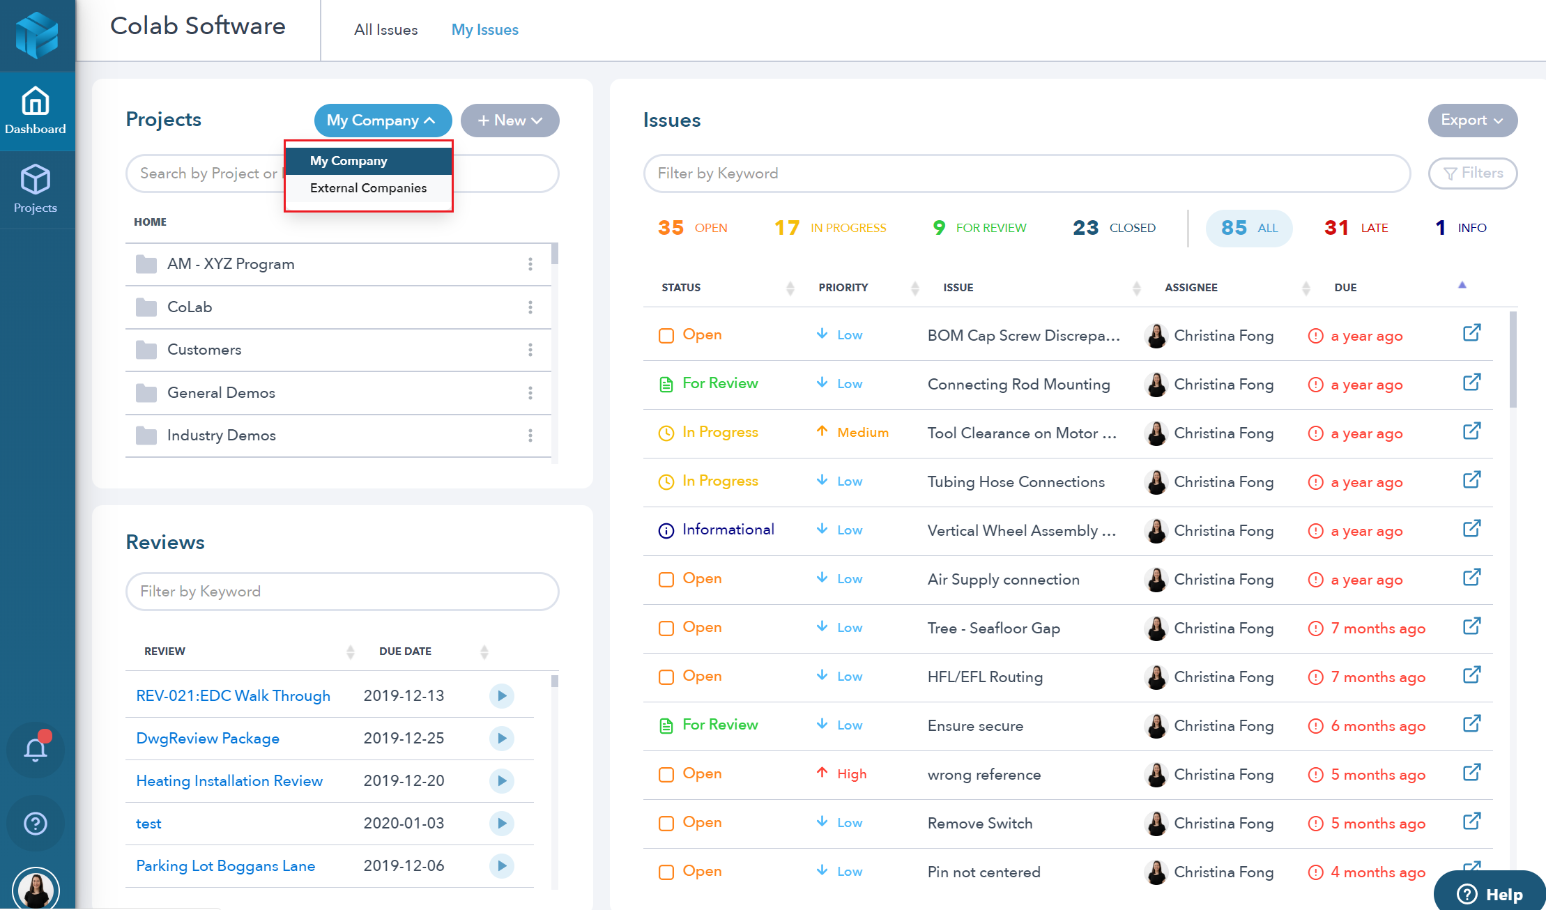Open options menu for AM - XYZ Program
Image resolution: width=1546 pixels, height=910 pixels.
point(530,264)
